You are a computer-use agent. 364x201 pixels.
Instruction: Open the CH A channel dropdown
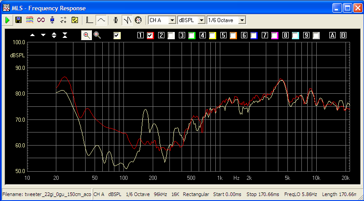(x=172, y=20)
